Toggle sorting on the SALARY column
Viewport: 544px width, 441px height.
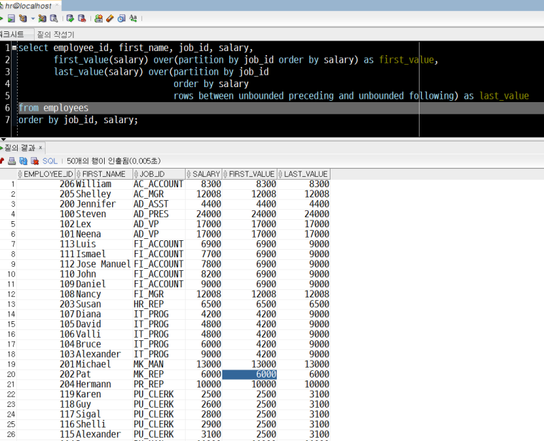click(x=203, y=174)
